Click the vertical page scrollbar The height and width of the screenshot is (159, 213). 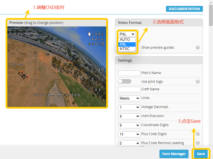click(x=211, y=15)
